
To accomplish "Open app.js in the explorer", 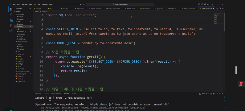I will coord(23,56).
